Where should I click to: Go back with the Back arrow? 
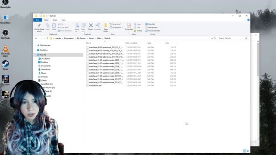pyautogui.click(x=36, y=38)
